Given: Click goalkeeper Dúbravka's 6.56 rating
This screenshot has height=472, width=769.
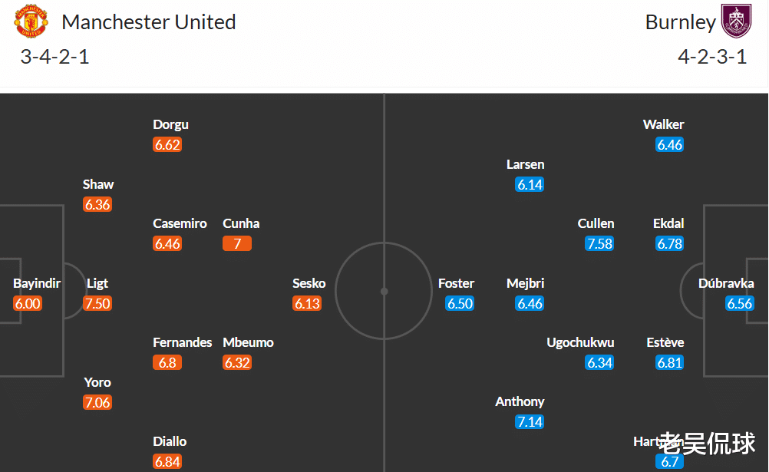Looking at the screenshot, I should click(740, 304).
